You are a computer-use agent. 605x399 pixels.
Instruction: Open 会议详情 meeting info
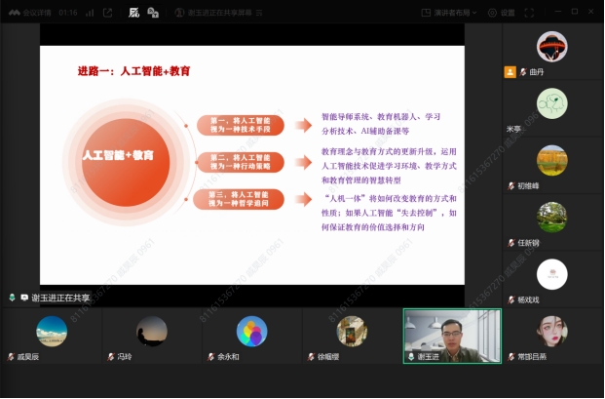pos(34,13)
